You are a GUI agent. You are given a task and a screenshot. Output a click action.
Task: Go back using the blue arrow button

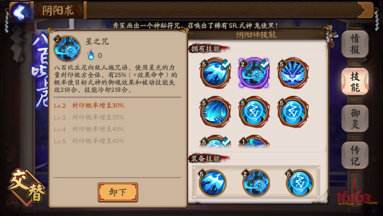[x=20, y=11]
